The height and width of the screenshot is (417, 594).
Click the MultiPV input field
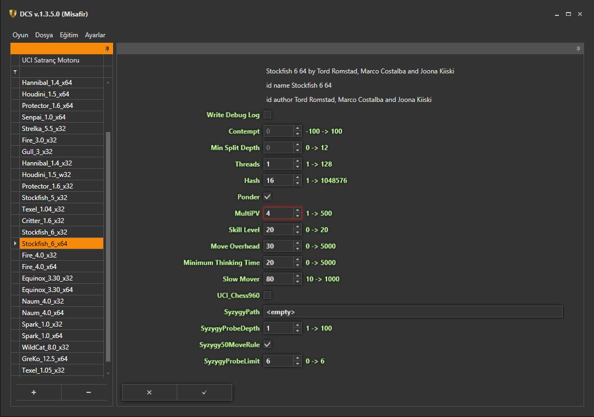click(x=278, y=213)
